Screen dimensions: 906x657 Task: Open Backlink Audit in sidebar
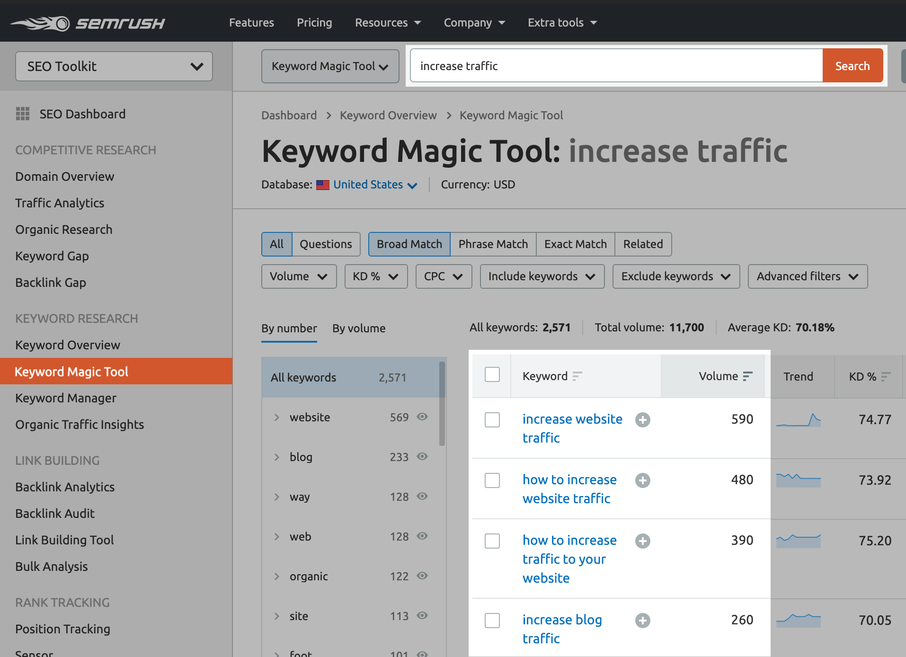[x=55, y=514]
